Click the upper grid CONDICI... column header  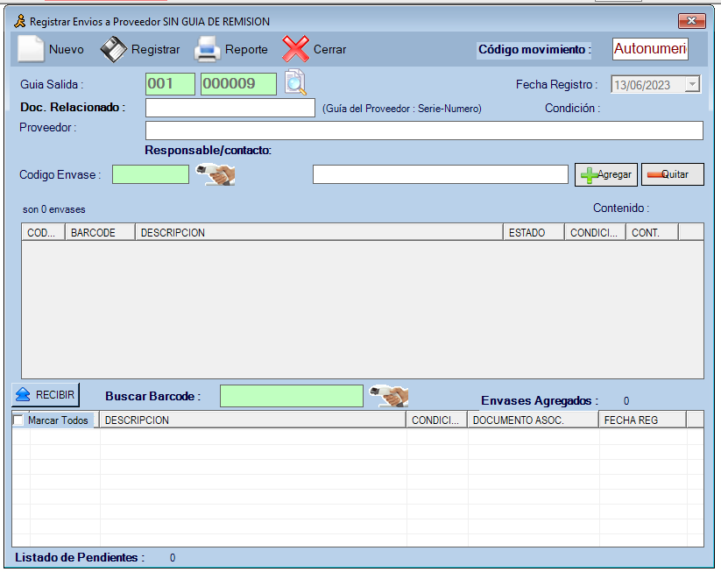coord(595,232)
